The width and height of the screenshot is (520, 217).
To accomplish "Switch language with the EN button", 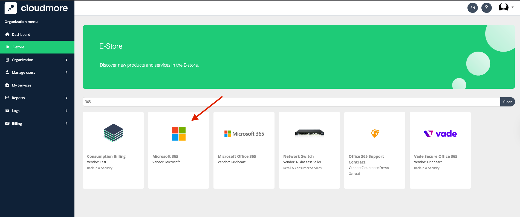I will 472,8.
